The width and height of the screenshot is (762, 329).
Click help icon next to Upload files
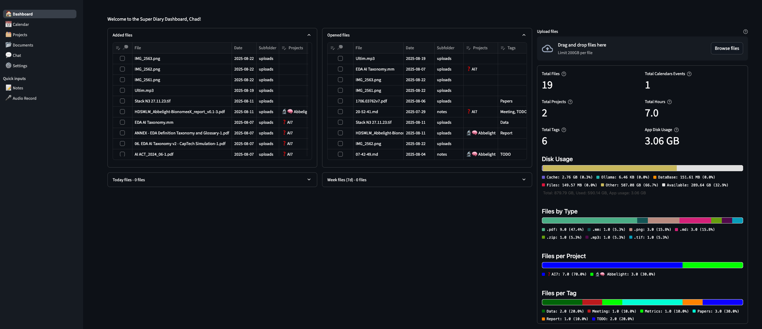pyautogui.click(x=745, y=32)
